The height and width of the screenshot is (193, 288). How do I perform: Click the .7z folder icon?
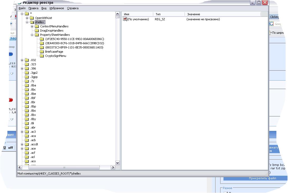coord(27,81)
